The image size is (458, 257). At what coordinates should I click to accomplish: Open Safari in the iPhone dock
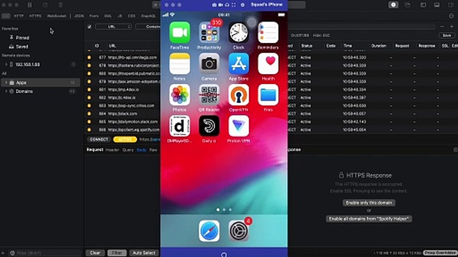209,231
